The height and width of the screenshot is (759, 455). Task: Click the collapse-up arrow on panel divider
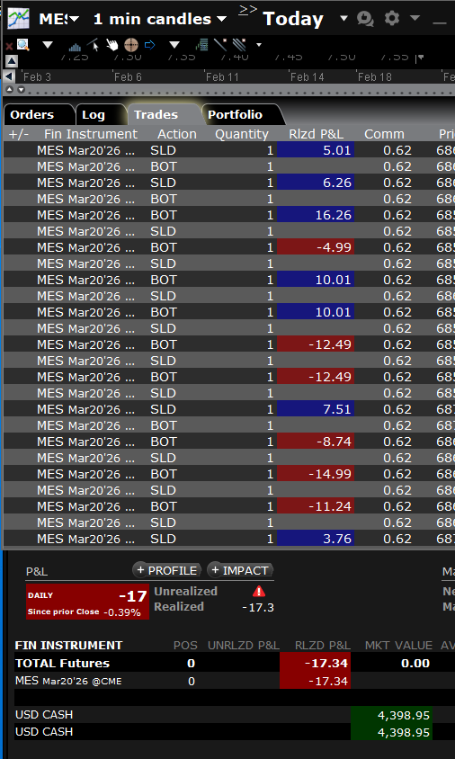(9, 90)
